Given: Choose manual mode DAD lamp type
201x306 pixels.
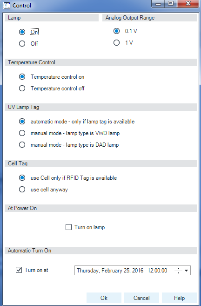Looking at the screenshot, I should pyautogui.click(x=22, y=145).
